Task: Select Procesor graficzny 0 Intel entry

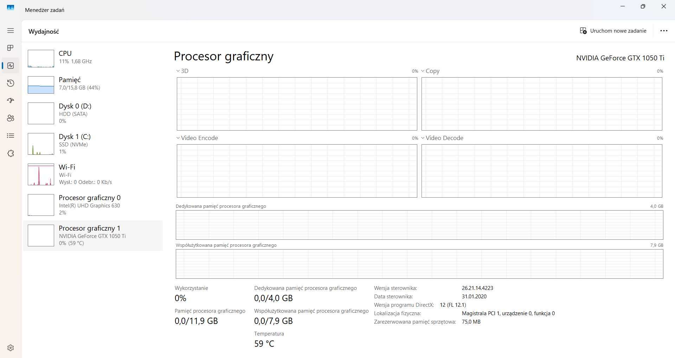Action: click(93, 205)
